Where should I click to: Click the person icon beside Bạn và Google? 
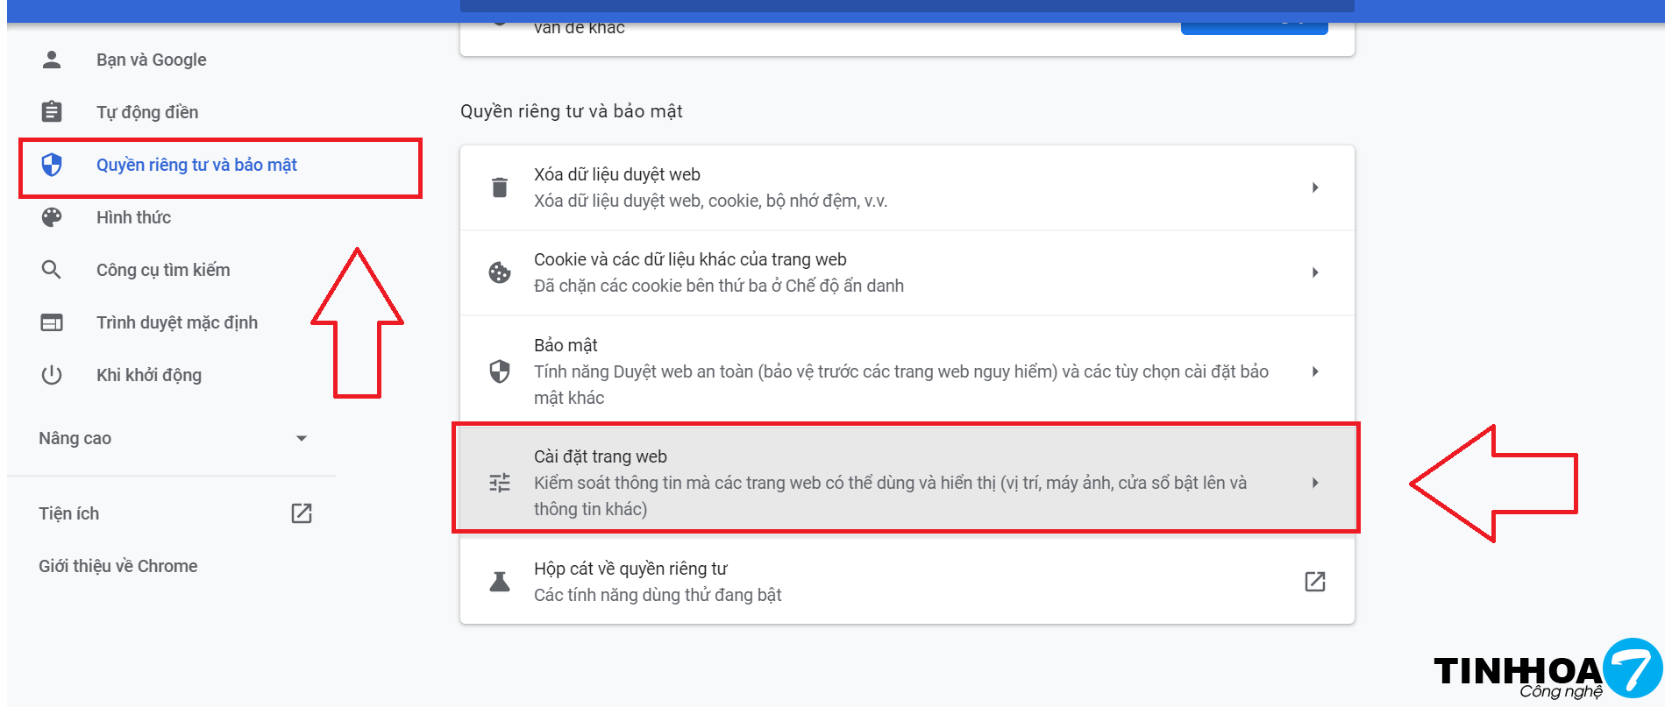(52, 60)
